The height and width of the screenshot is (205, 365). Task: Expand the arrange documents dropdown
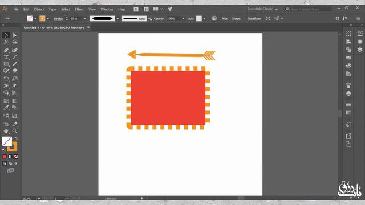click(161, 9)
